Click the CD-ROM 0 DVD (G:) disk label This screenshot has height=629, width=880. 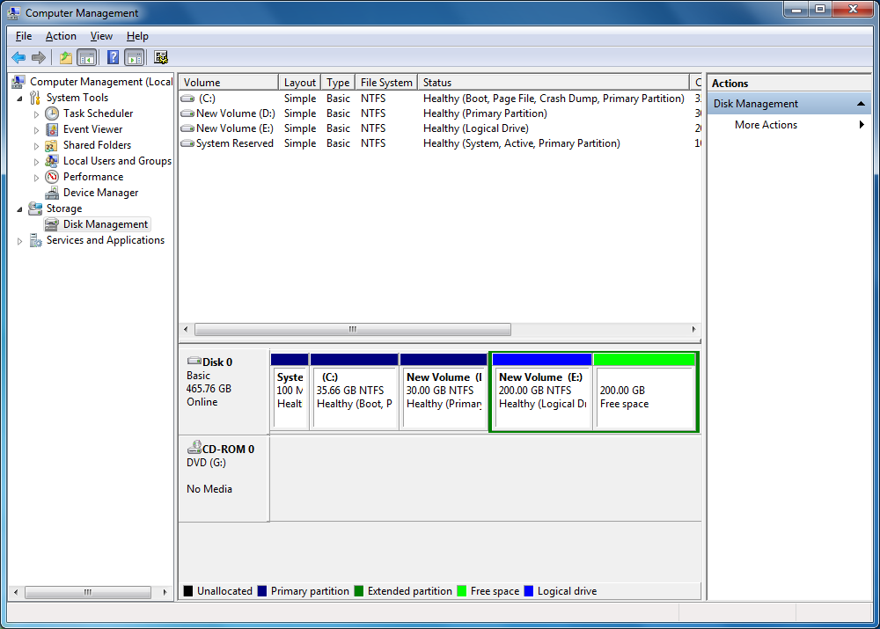(224, 479)
